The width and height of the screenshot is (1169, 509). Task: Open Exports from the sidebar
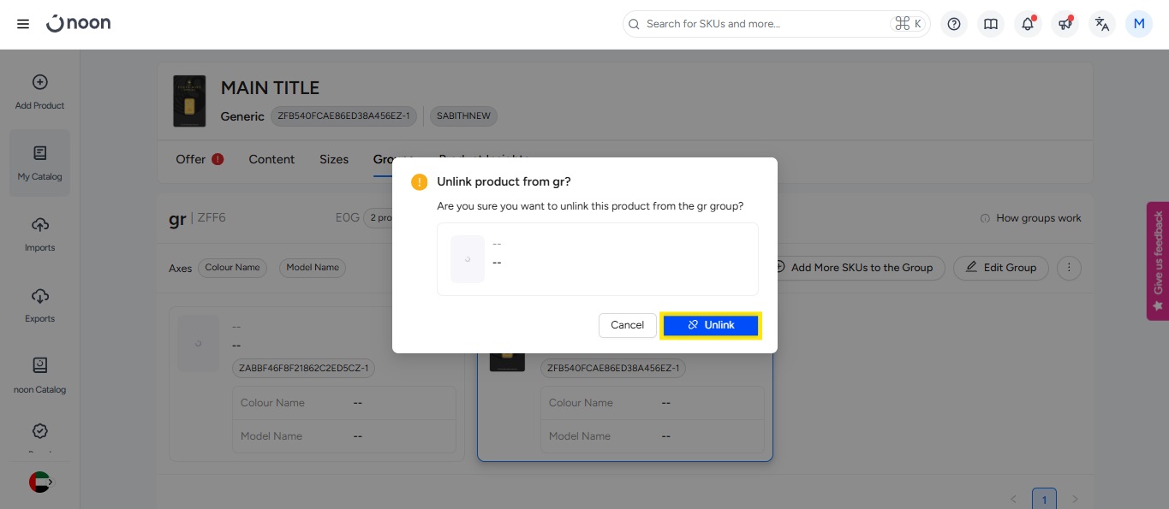39,305
